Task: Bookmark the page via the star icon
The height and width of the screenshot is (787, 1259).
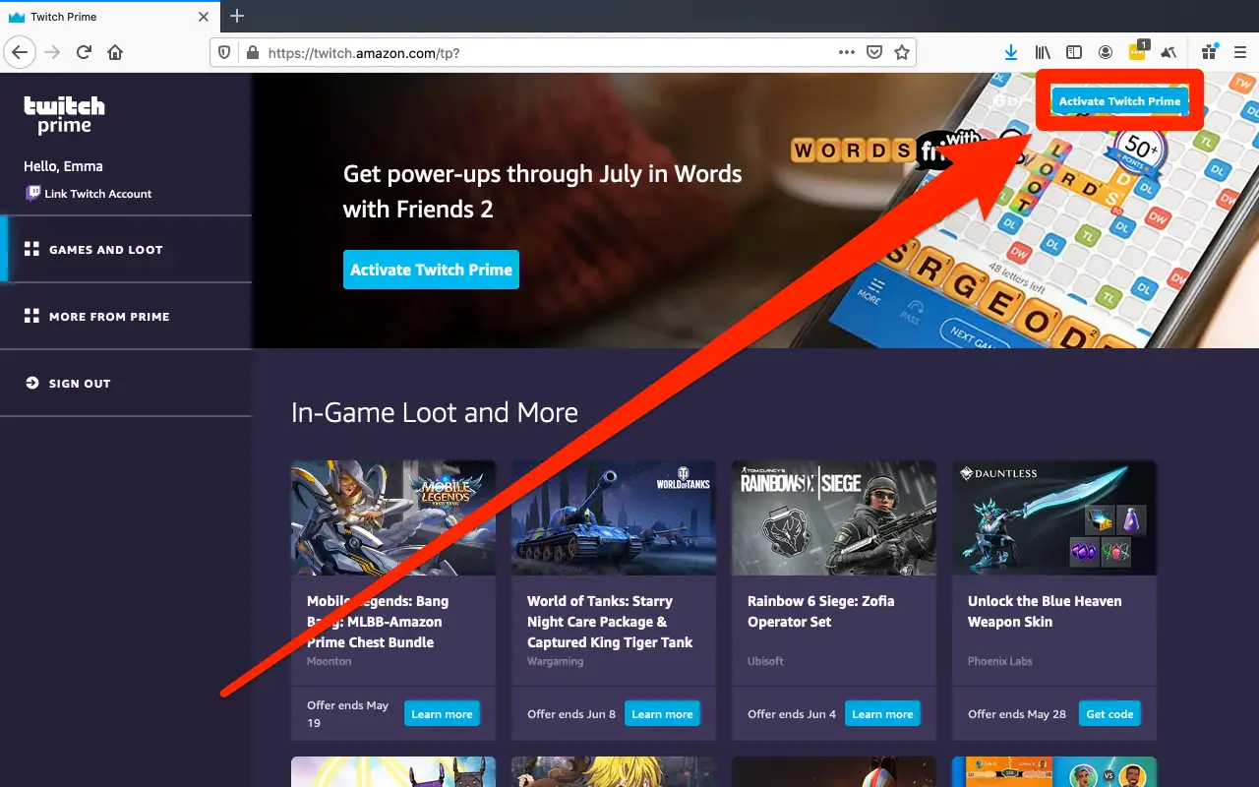Action: 902,52
